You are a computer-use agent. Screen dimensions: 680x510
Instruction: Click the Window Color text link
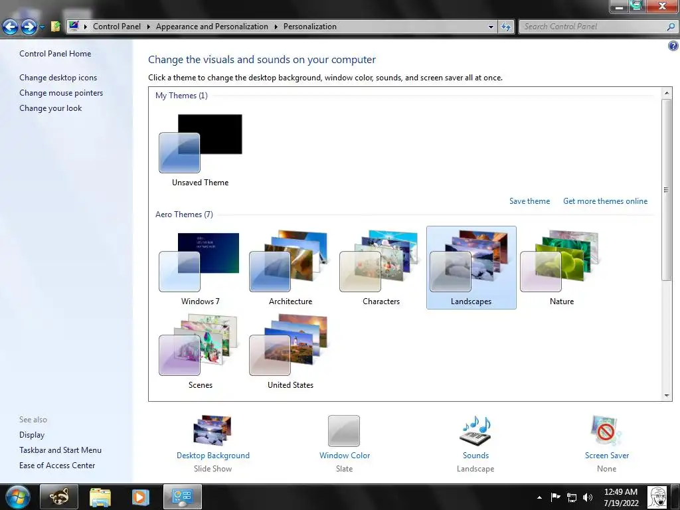tap(345, 456)
